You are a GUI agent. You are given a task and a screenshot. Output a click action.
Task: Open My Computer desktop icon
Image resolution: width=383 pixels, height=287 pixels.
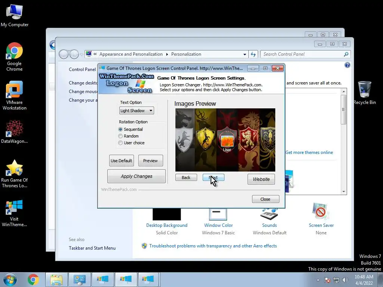pos(15,16)
